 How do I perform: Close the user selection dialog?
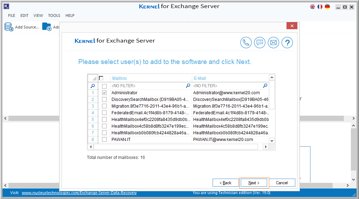[292, 26]
